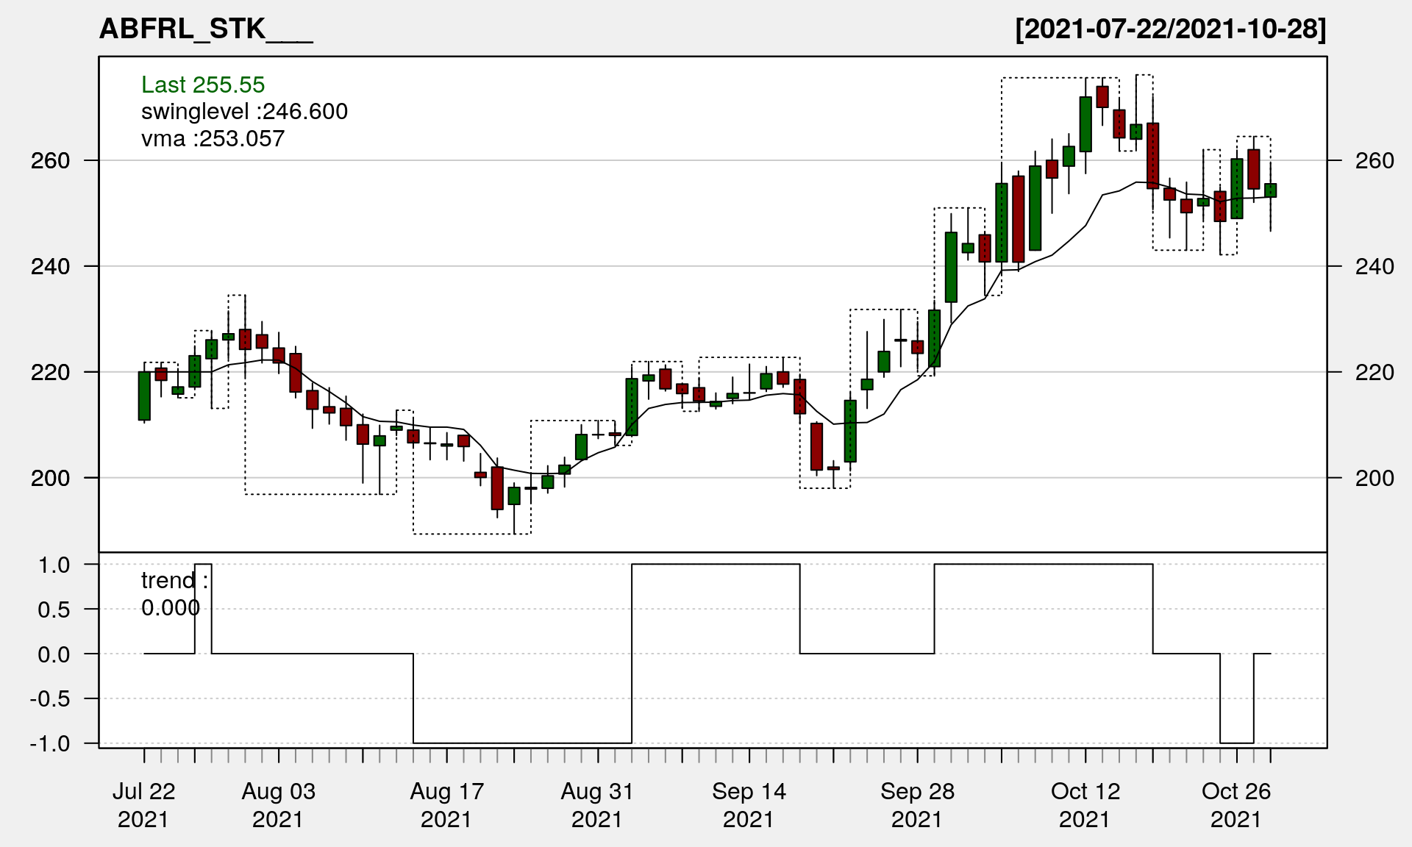Click the green Last 255.55 text
Viewport: 1412px width, 847px height.
click(x=203, y=85)
